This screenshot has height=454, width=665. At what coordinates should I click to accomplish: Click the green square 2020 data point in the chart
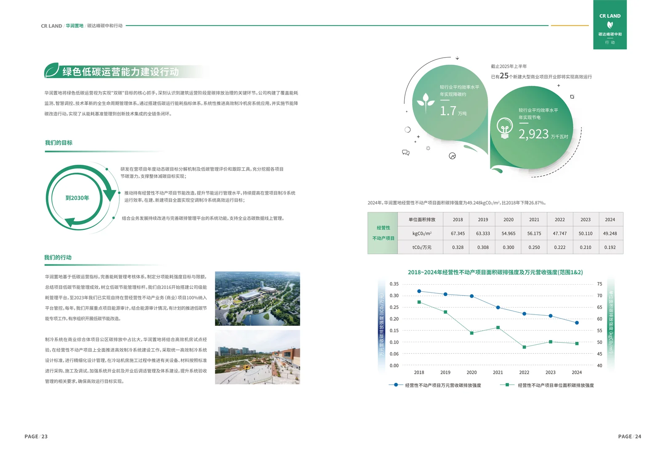click(x=472, y=333)
